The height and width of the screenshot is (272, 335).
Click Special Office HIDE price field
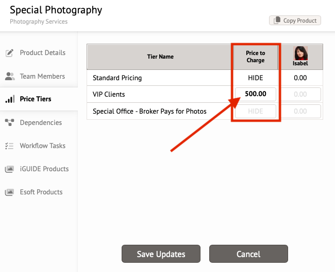pyautogui.click(x=256, y=111)
